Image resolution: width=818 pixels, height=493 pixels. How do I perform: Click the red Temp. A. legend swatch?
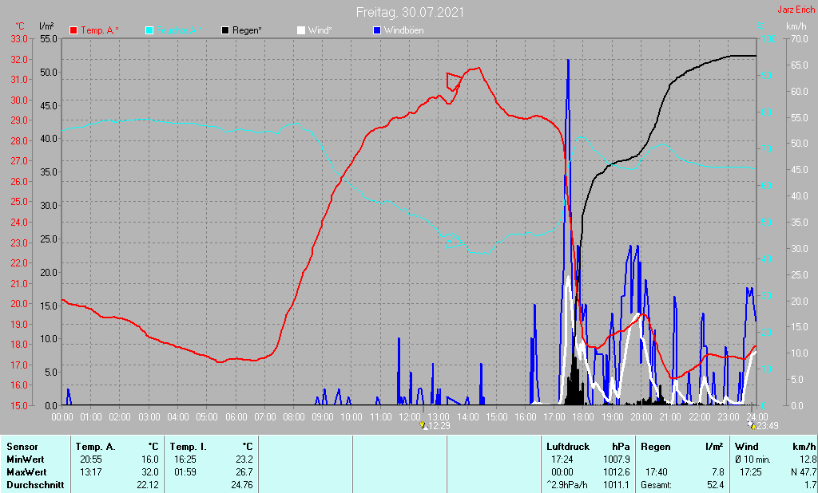point(74,30)
